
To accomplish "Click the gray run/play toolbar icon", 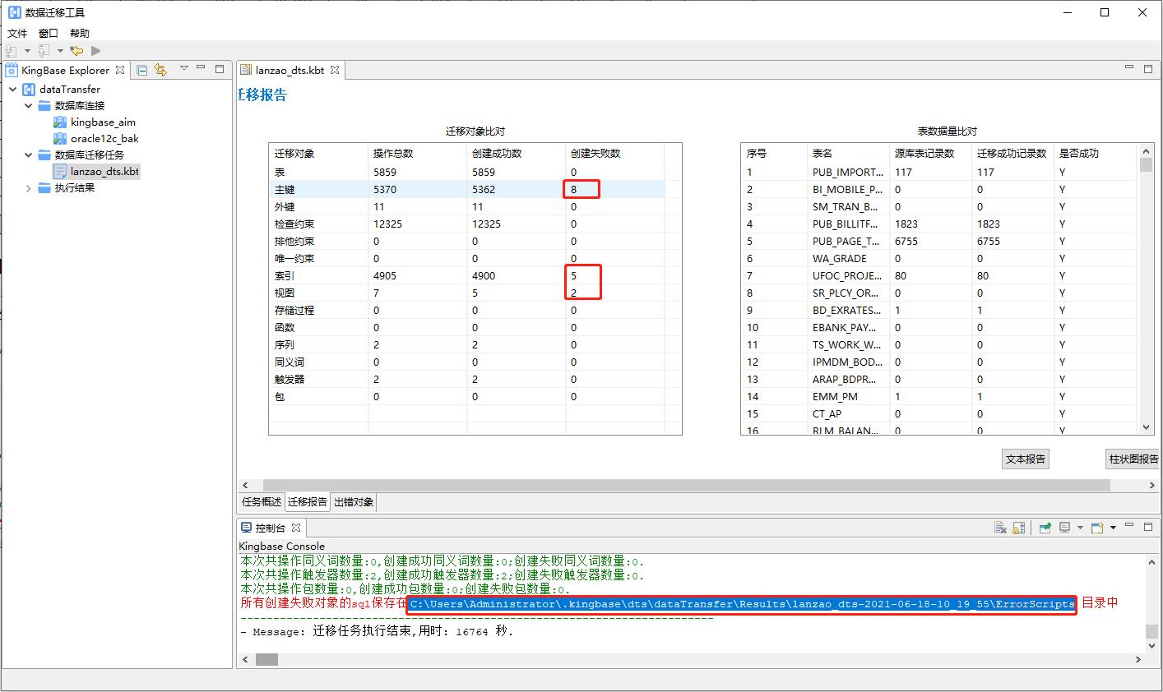I will pos(95,51).
